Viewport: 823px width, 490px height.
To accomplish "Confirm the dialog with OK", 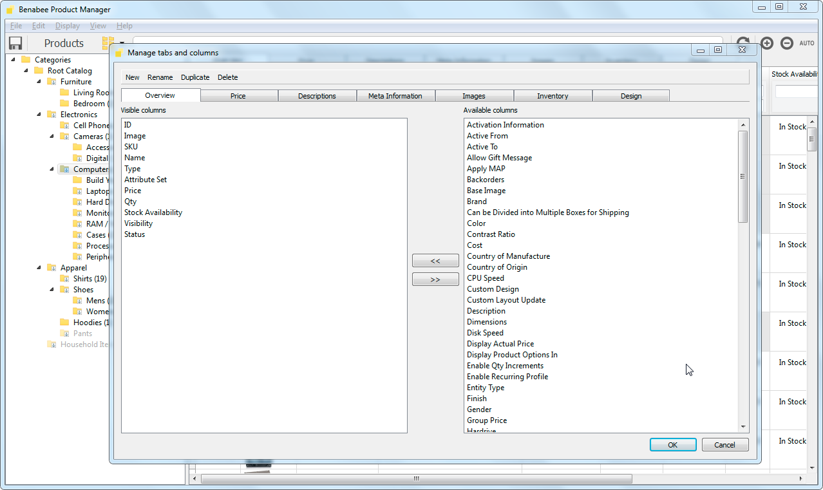I will [672, 445].
